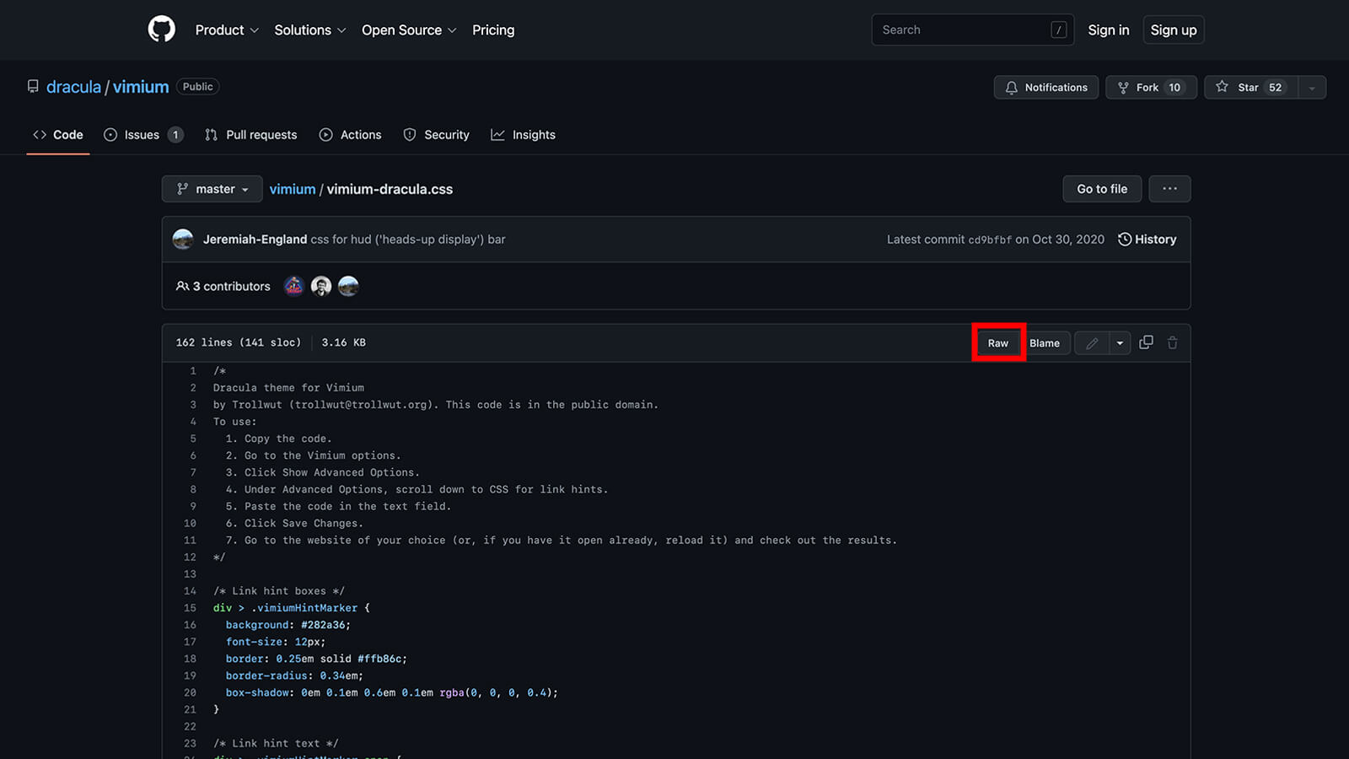Click the pencil edit file icon
Image resolution: width=1349 pixels, height=759 pixels.
point(1092,343)
